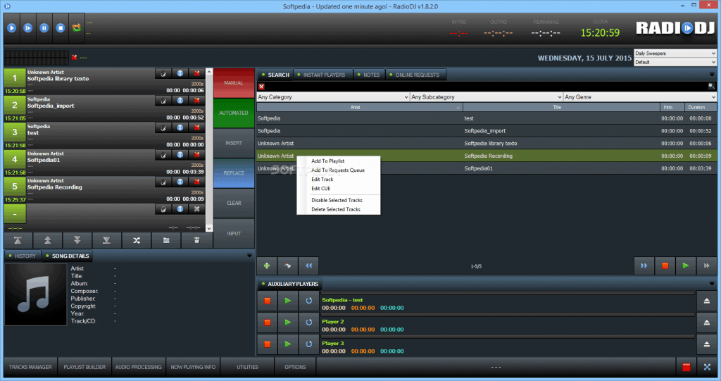Remove track 1 with its red X icon
Screen dimensions: 721x381
point(197,73)
